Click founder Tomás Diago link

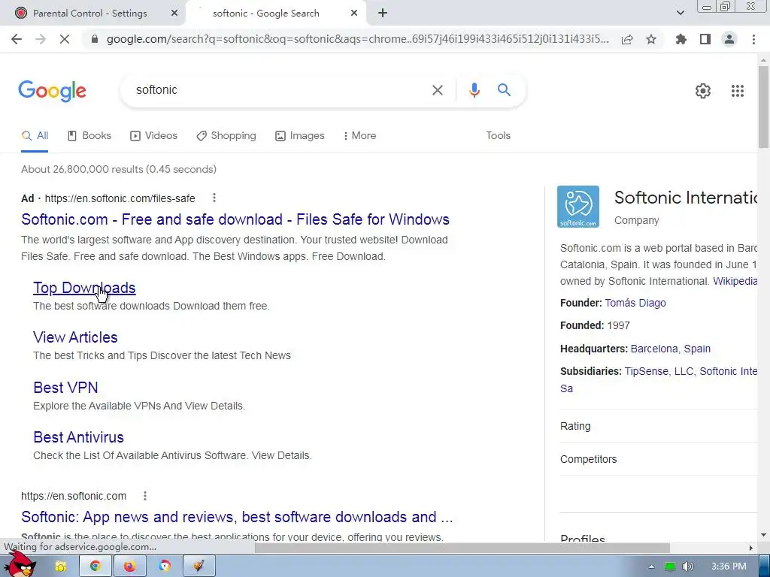point(635,304)
